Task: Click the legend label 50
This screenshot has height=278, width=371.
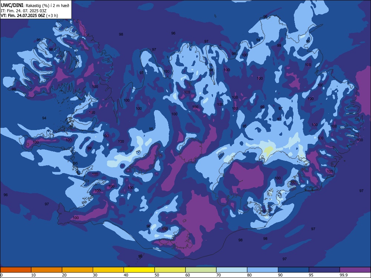Action: 157,275
